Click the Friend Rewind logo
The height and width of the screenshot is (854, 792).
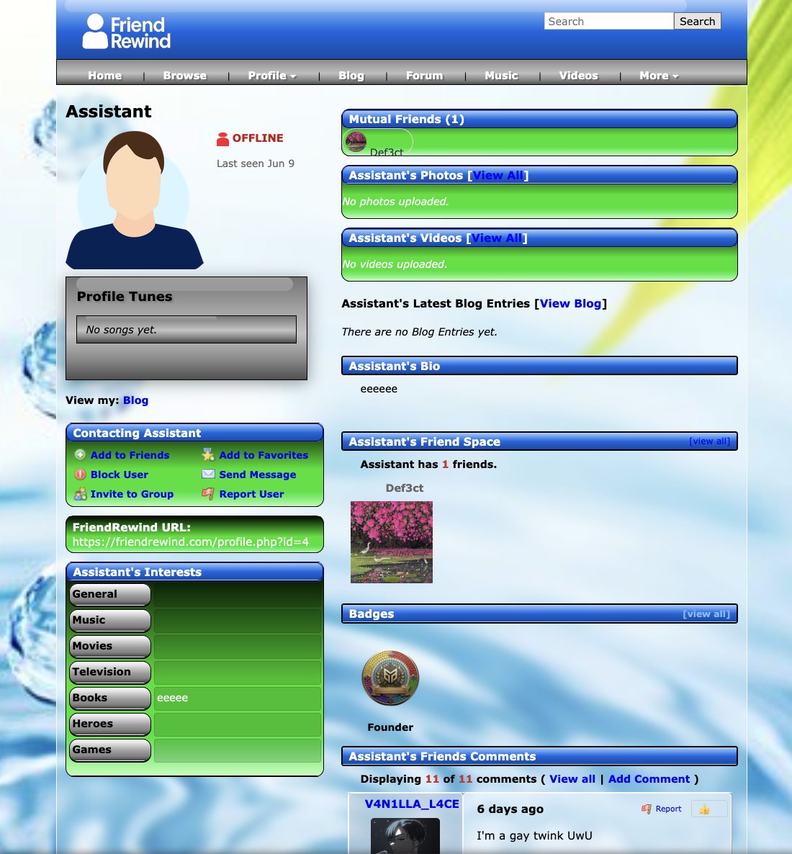point(127,32)
